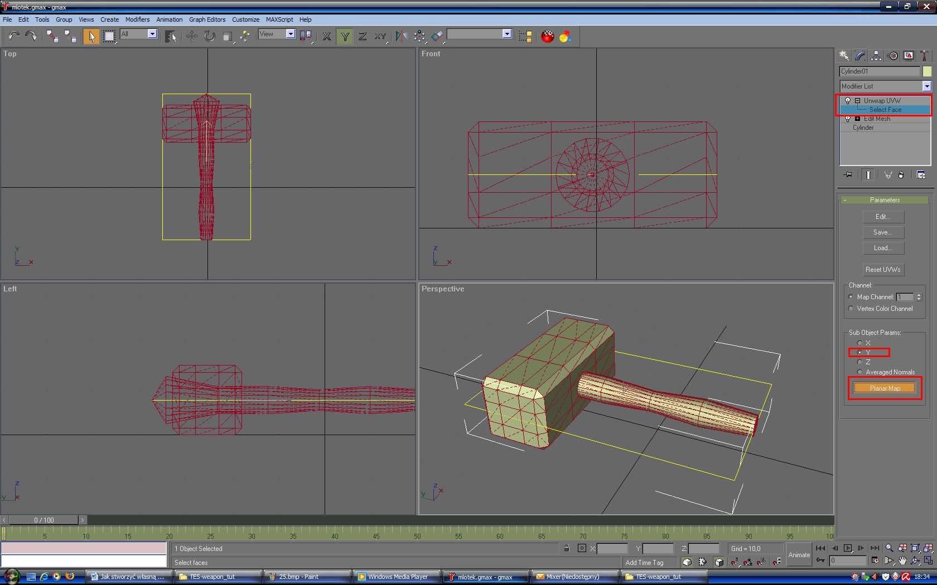
Task: Activate the Select and Rotate tool
Action: click(209, 36)
